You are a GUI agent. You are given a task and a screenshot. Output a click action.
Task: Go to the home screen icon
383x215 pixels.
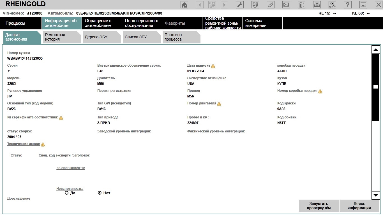[184, 5]
